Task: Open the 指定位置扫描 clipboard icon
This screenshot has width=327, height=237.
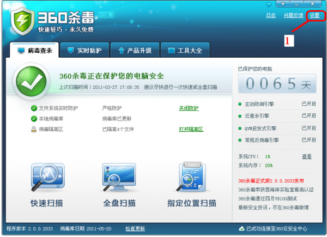Action: point(191,177)
